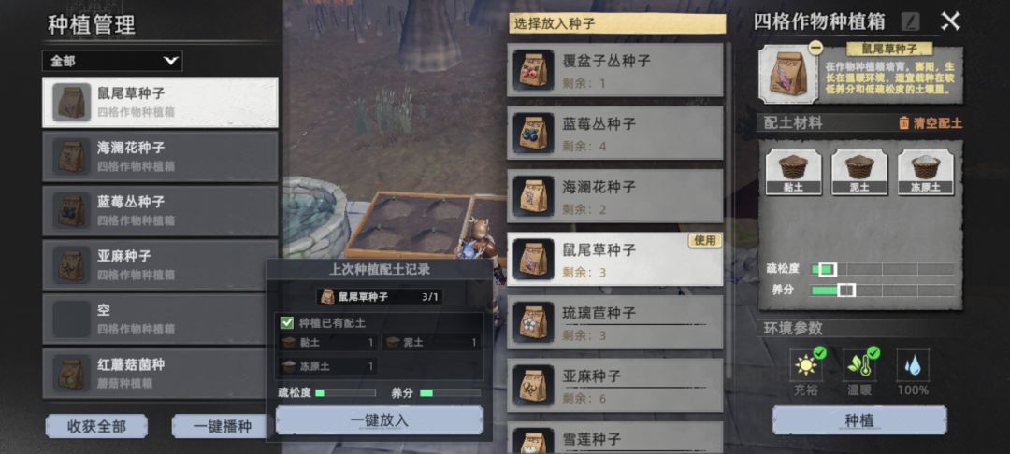
Task: Choose 蓝莓丛种子 from the seed list
Action: 615,133
